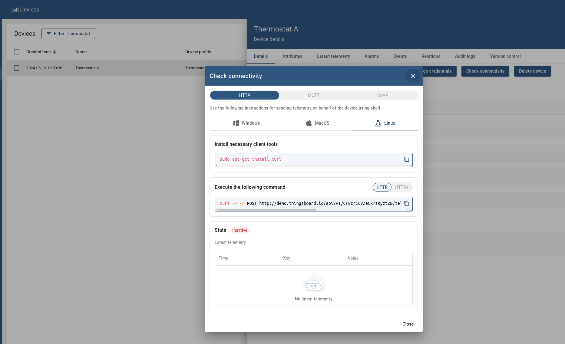The width and height of the screenshot is (565, 344).
Task: Select the HTTP protocol toggle
Action: pyautogui.click(x=244, y=95)
